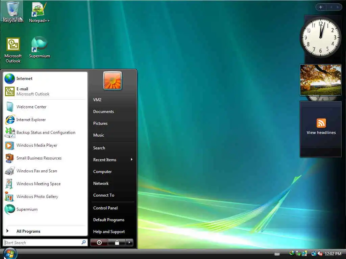Screen dimensions: 346x259
Task: Click the Small Business Resources icon
Action: pos(9,158)
